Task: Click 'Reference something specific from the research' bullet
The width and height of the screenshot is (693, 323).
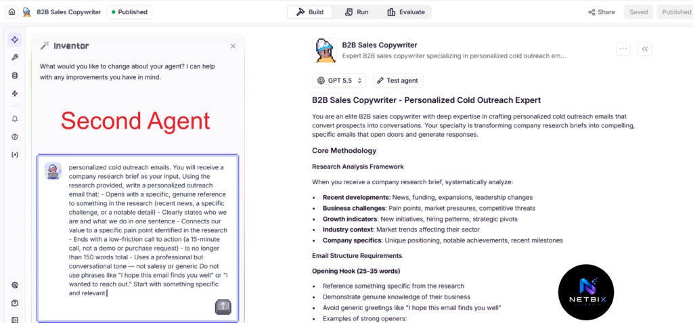Action: point(393,286)
